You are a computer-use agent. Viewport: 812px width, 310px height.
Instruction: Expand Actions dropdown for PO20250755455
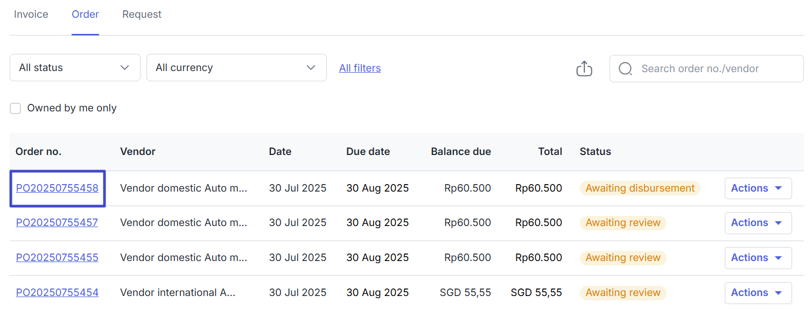click(x=758, y=258)
